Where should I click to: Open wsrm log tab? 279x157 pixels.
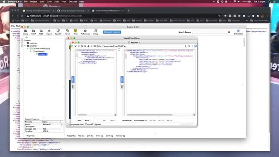tap(109, 136)
